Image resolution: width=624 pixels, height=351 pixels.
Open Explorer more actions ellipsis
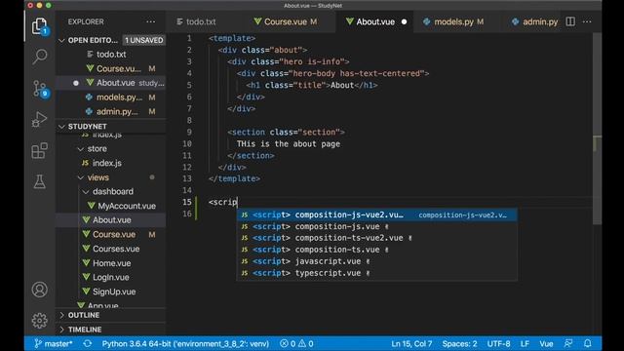click(151, 21)
